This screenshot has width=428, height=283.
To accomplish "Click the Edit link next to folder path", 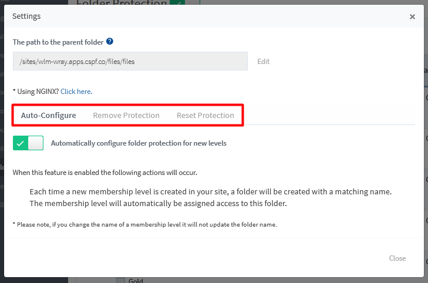I will point(264,62).
